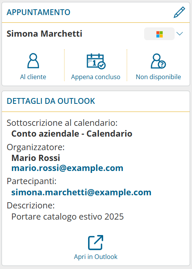192x269 pixels.
Task: Click the description Portare catalogo estivo 2025
Action: point(68,217)
